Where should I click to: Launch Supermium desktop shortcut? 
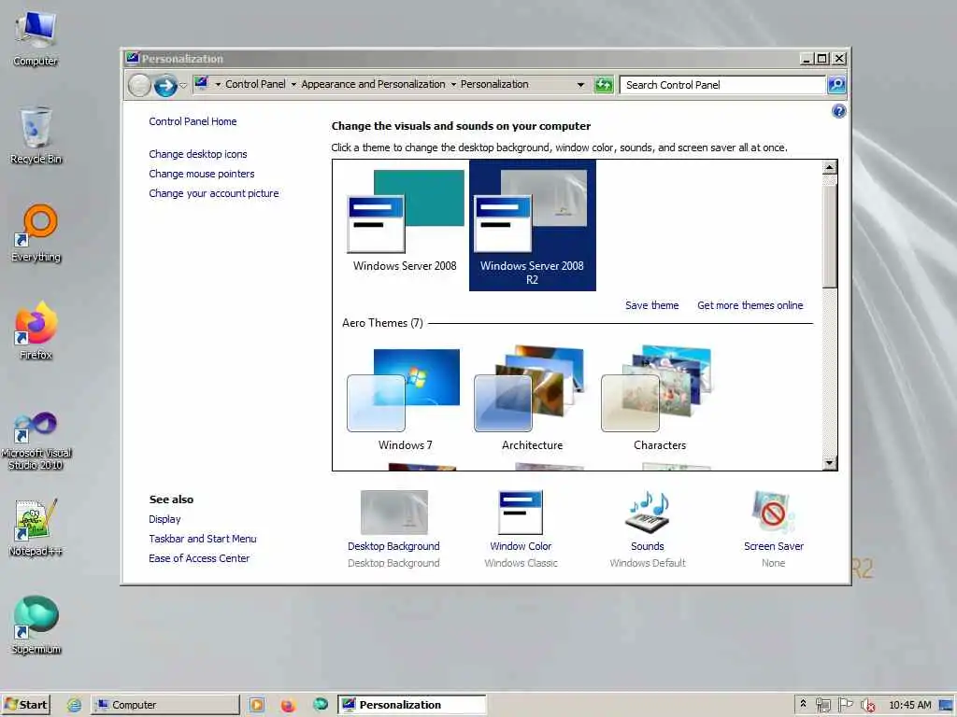pos(36,626)
